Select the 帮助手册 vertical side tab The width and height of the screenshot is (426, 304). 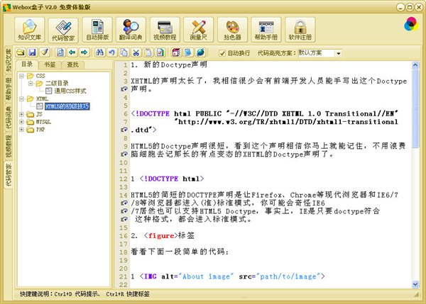pyautogui.click(x=9, y=89)
